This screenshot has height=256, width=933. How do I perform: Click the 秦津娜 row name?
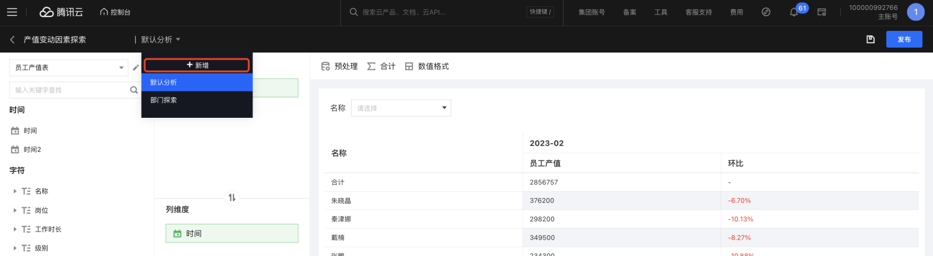(x=341, y=219)
